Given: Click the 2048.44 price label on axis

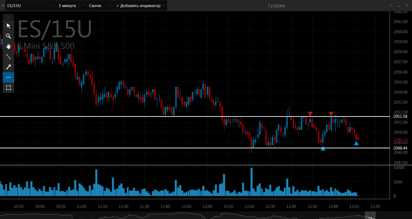Looking at the screenshot, I should pos(400,148).
